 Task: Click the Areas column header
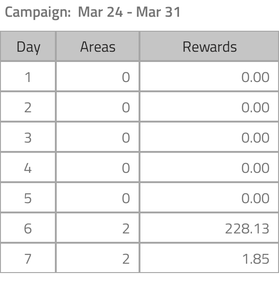(x=98, y=47)
